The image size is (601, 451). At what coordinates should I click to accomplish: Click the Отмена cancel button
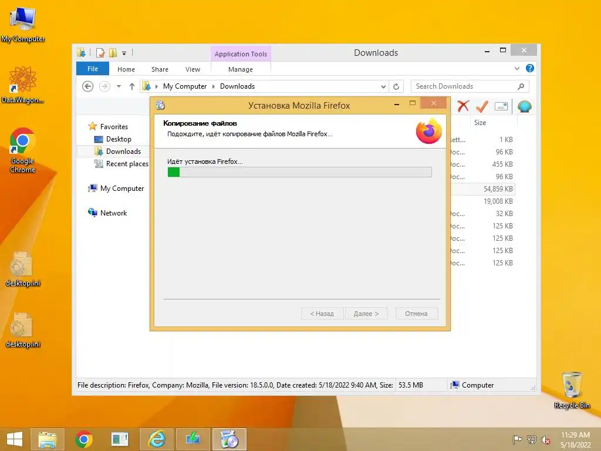(x=416, y=314)
